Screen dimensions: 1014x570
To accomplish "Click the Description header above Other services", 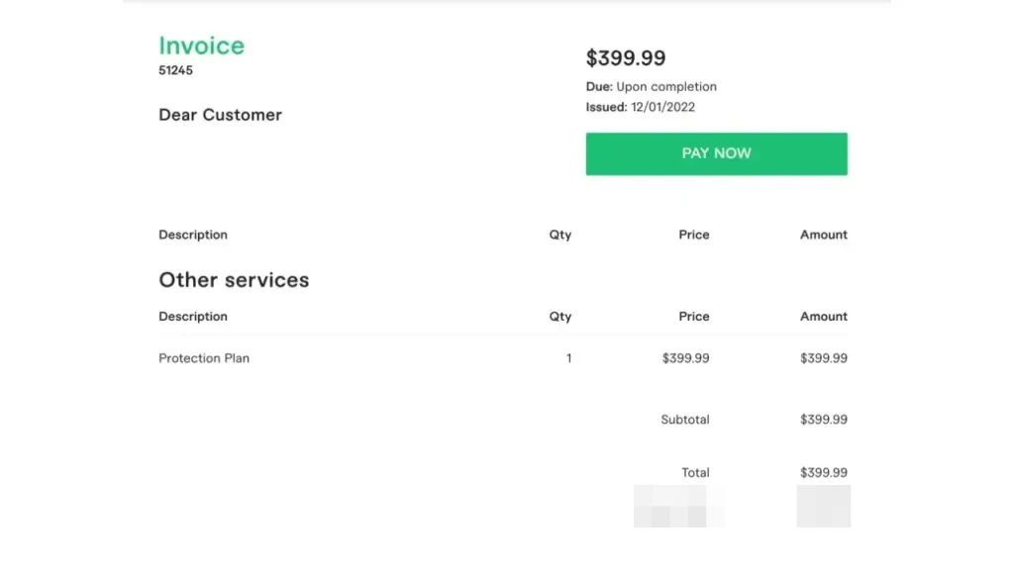I will [193, 235].
